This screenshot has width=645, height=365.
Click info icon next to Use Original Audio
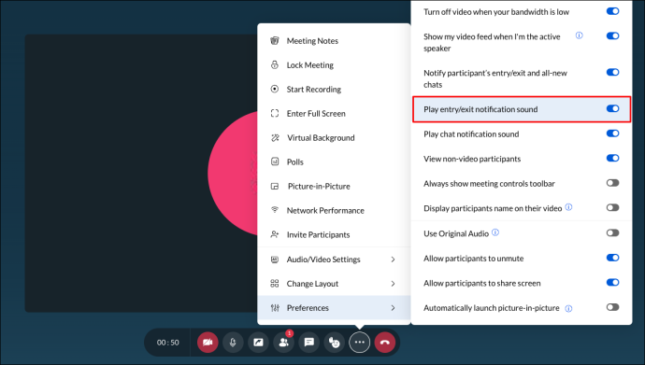coord(495,232)
